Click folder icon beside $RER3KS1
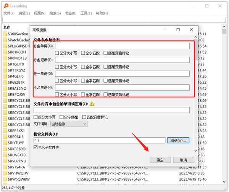Image resolution: width=229 pixels, height=192 pixels. (x=5, y=131)
